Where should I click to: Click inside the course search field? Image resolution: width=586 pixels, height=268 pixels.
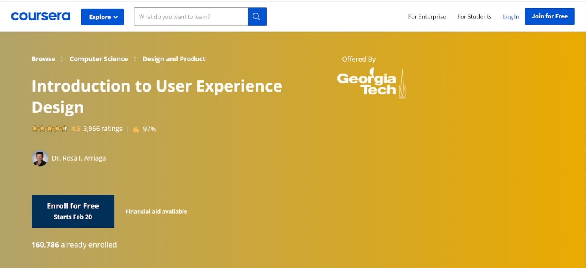click(x=191, y=17)
